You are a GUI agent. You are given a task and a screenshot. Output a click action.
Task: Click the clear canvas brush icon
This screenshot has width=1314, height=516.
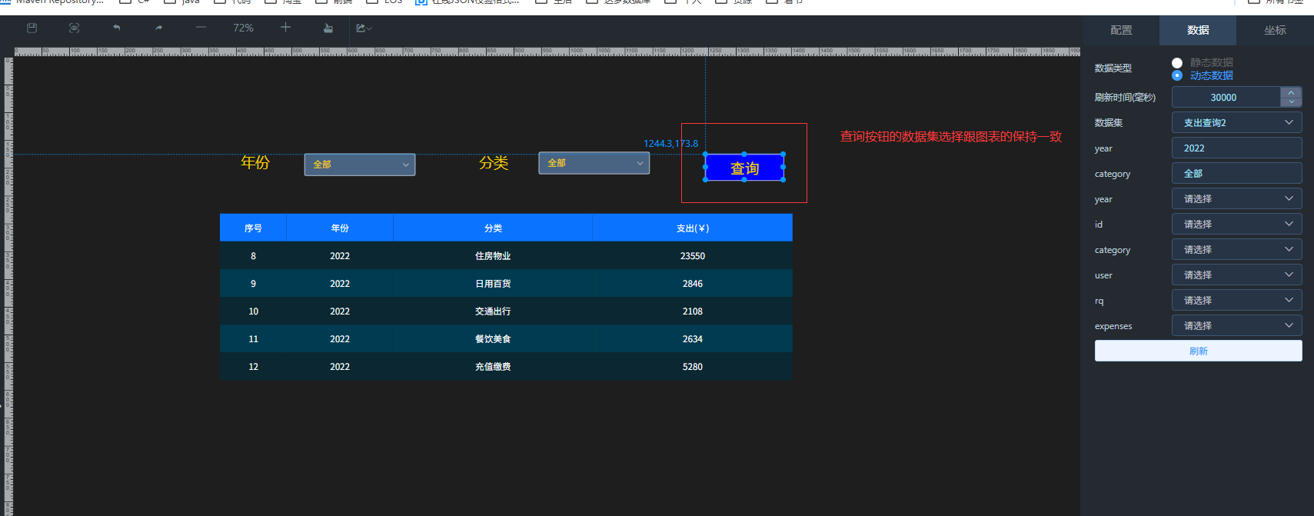tap(328, 28)
